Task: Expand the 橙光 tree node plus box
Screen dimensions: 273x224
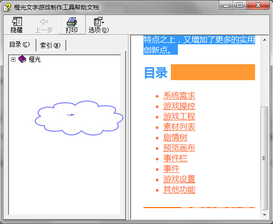Action: [x=13, y=59]
